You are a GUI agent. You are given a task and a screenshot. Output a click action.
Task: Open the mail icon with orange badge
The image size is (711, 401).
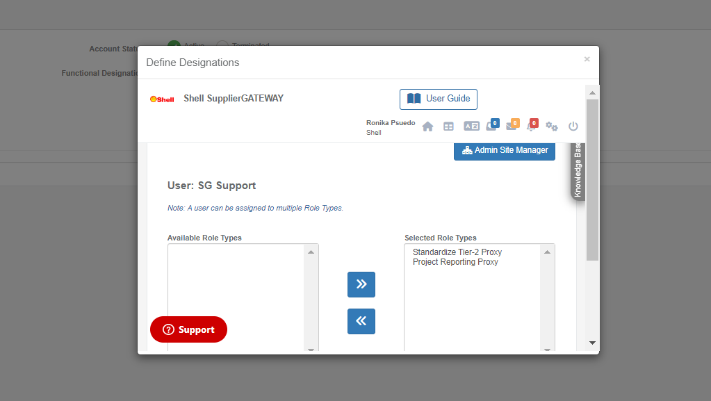click(x=512, y=126)
